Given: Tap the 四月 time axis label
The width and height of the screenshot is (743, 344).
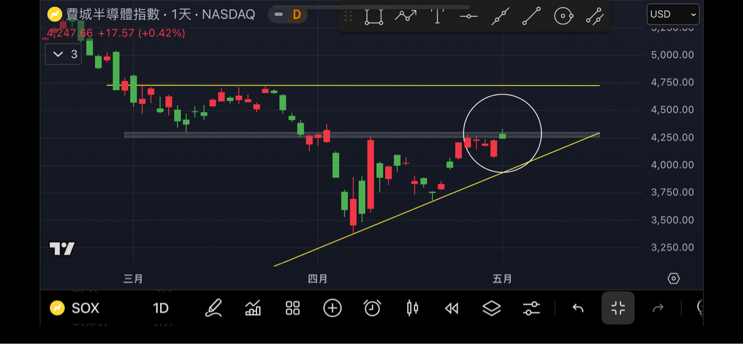Looking at the screenshot, I should 318,279.
